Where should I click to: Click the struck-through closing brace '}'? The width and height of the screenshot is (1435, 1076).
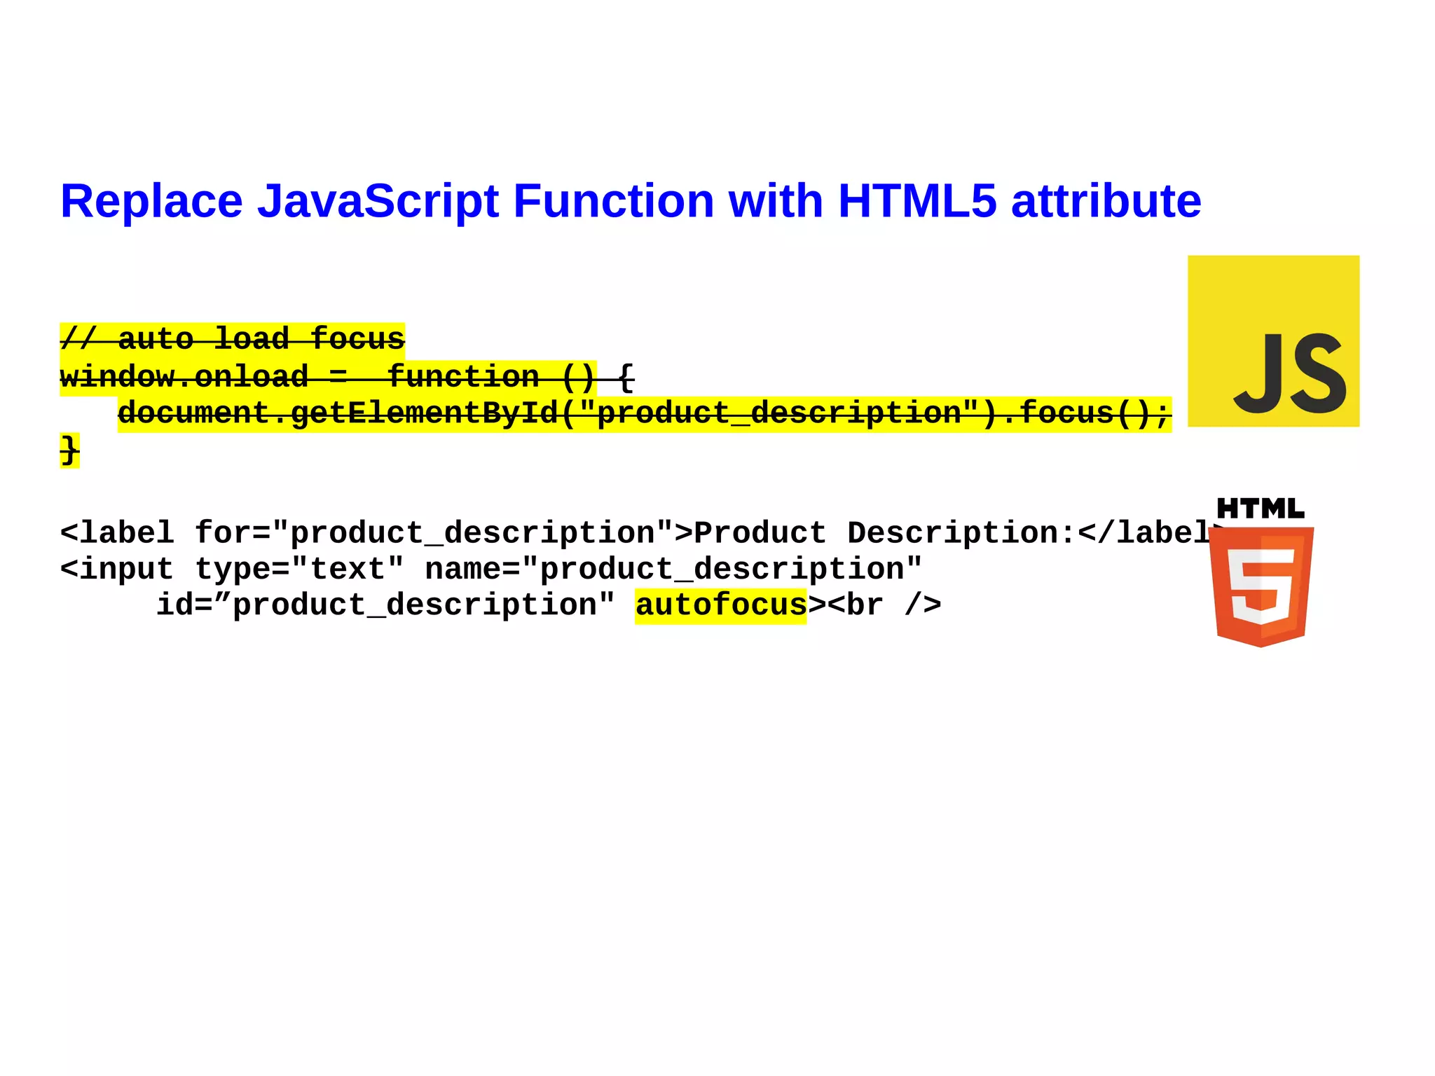pyautogui.click(x=70, y=450)
